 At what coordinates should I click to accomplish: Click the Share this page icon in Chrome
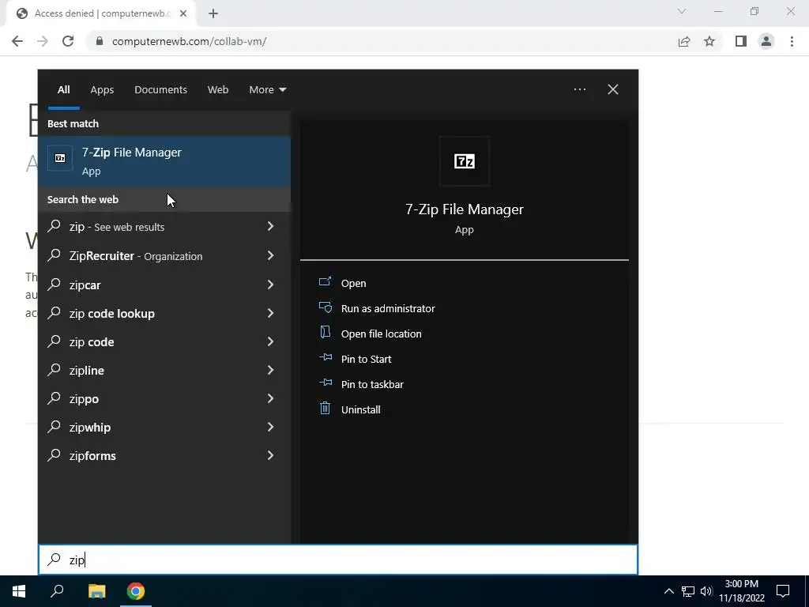coord(684,41)
